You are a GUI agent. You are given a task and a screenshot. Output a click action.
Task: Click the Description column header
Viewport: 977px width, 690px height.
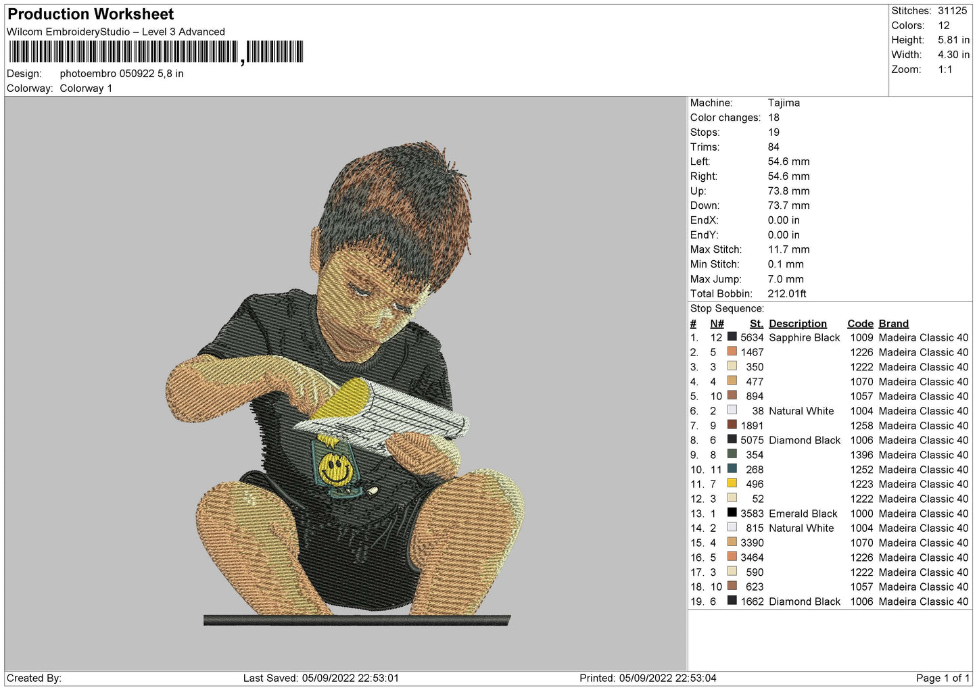[x=798, y=324]
